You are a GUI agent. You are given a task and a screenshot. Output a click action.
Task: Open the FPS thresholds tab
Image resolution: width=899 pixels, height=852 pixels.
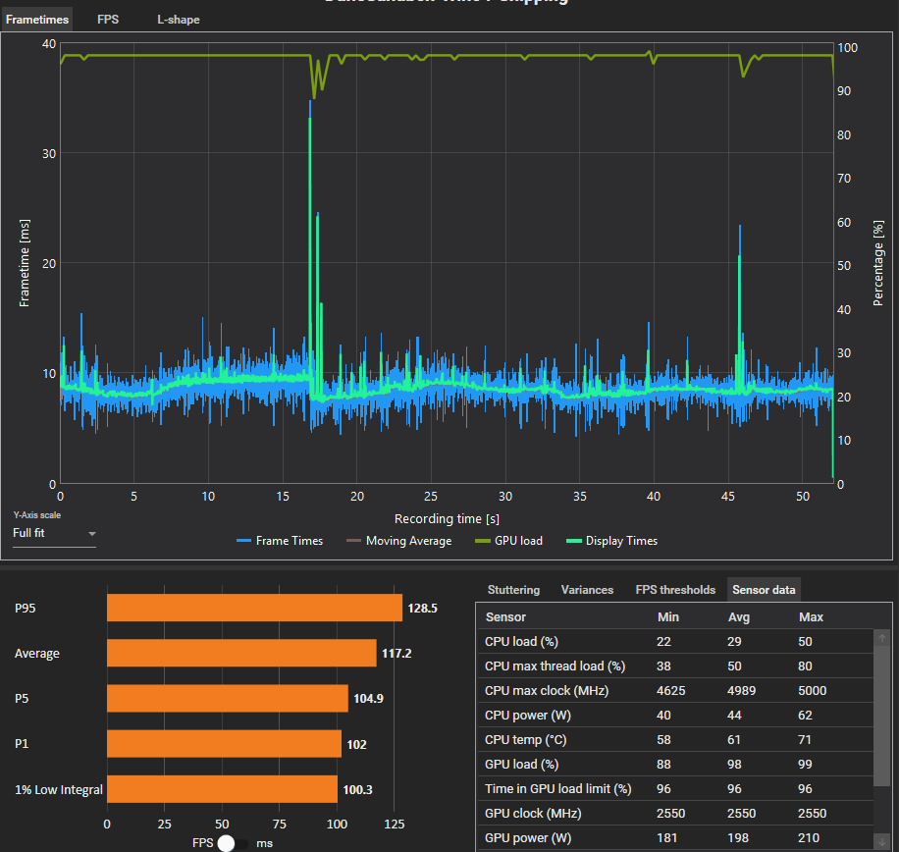pos(675,590)
